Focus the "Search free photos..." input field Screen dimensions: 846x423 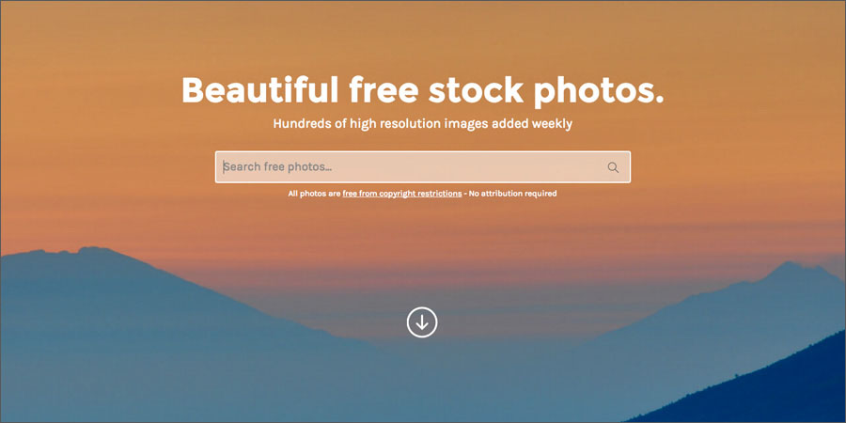pyautogui.click(x=422, y=166)
